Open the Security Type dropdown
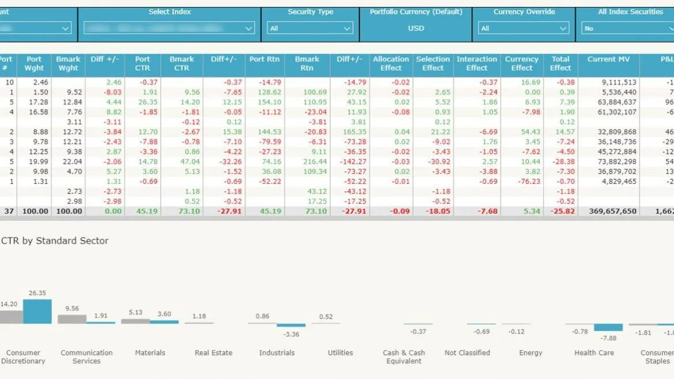 (x=310, y=28)
